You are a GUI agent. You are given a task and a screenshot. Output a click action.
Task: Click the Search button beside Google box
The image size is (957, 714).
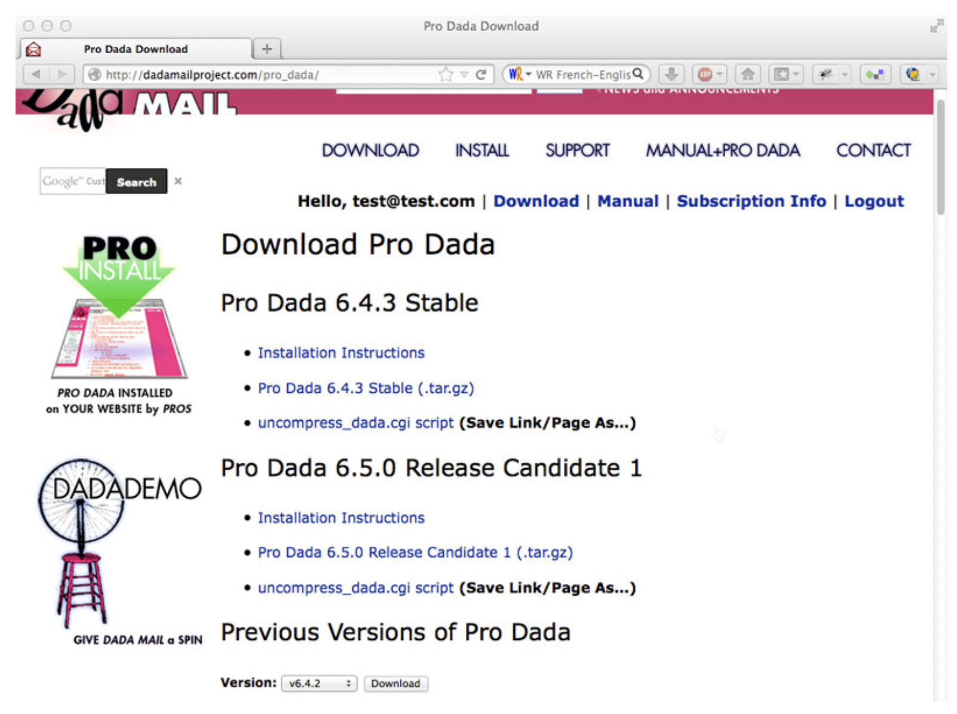136,181
